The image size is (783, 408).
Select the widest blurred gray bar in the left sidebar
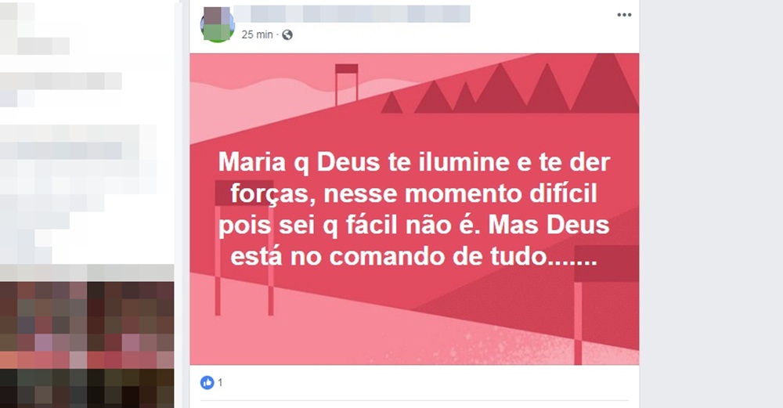tap(78, 134)
